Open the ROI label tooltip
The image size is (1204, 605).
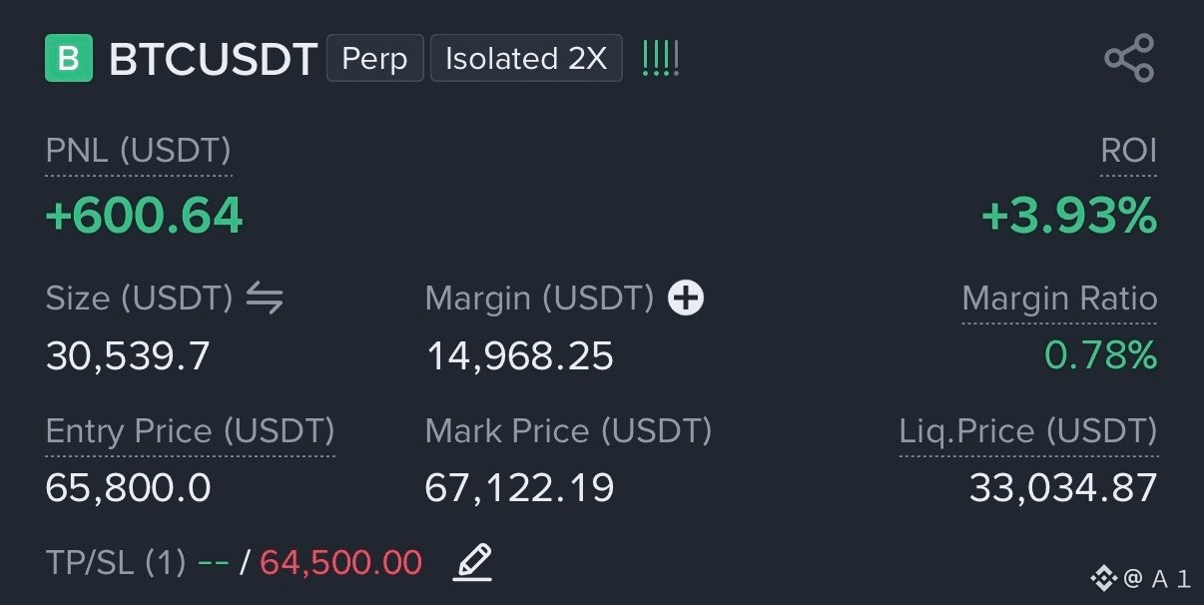click(x=1128, y=152)
